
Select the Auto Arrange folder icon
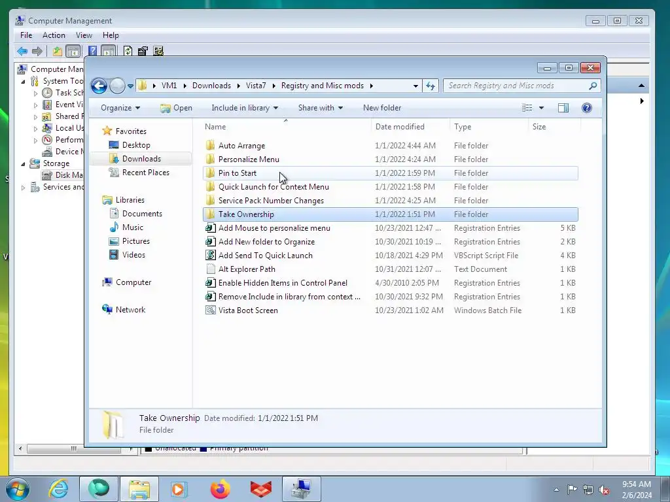click(210, 146)
